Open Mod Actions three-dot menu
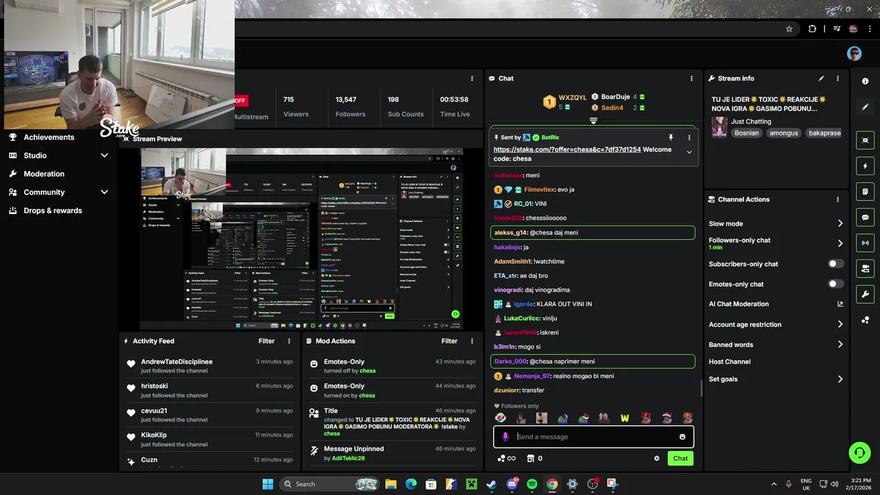The height and width of the screenshot is (495, 880). click(x=472, y=341)
